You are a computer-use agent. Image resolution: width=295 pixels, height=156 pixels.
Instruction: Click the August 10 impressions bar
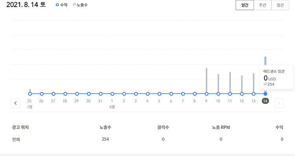coord(218,83)
